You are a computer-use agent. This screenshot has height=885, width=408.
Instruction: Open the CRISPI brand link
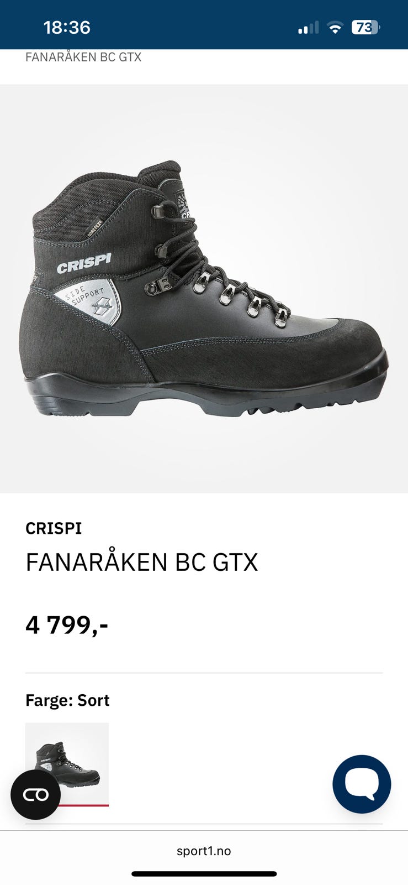click(x=54, y=528)
